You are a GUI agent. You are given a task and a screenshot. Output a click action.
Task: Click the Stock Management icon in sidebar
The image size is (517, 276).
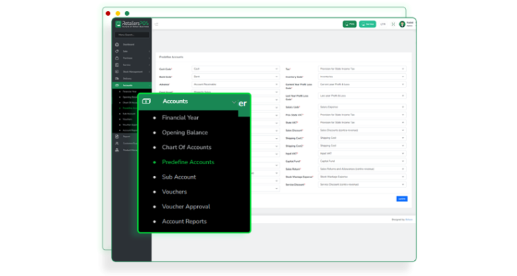(x=117, y=72)
